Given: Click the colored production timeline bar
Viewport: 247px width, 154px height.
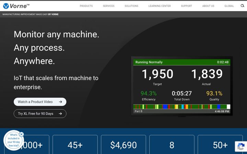Looking at the screenshot, I should coord(181,107).
